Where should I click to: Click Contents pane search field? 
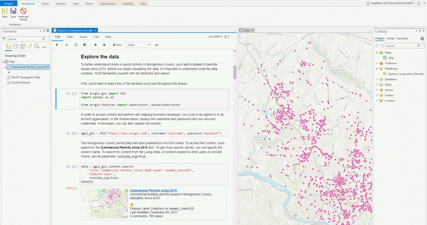pyautogui.click(x=28, y=39)
